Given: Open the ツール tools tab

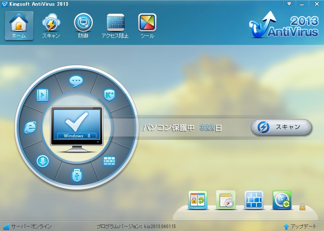Looking at the screenshot, I should (147, 26).
